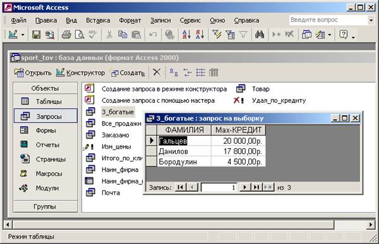Click the Save floppy disk icon
The image size is (379, 244).
point(36,35)
